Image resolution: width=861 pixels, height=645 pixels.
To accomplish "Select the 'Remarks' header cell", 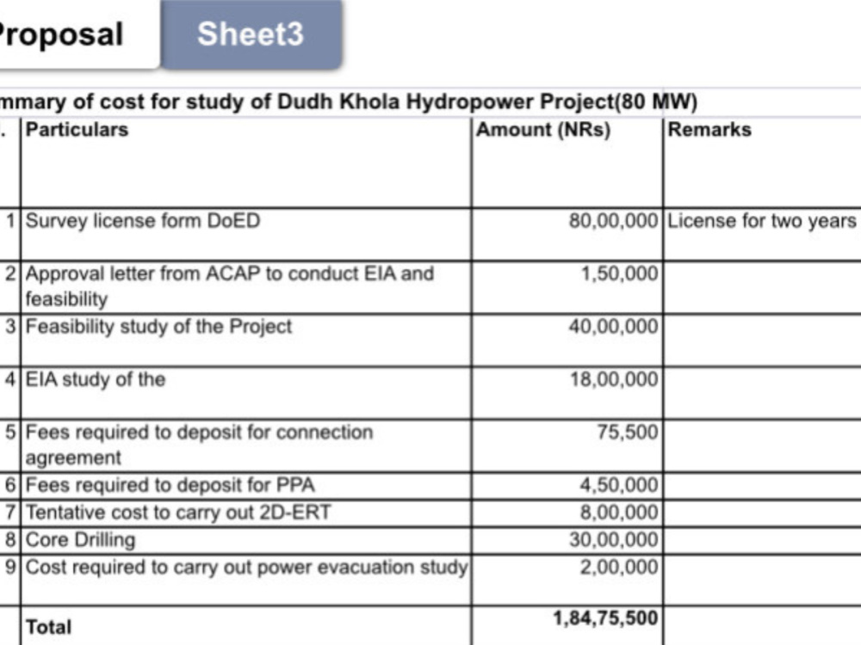I will click(x=762, y=163).
